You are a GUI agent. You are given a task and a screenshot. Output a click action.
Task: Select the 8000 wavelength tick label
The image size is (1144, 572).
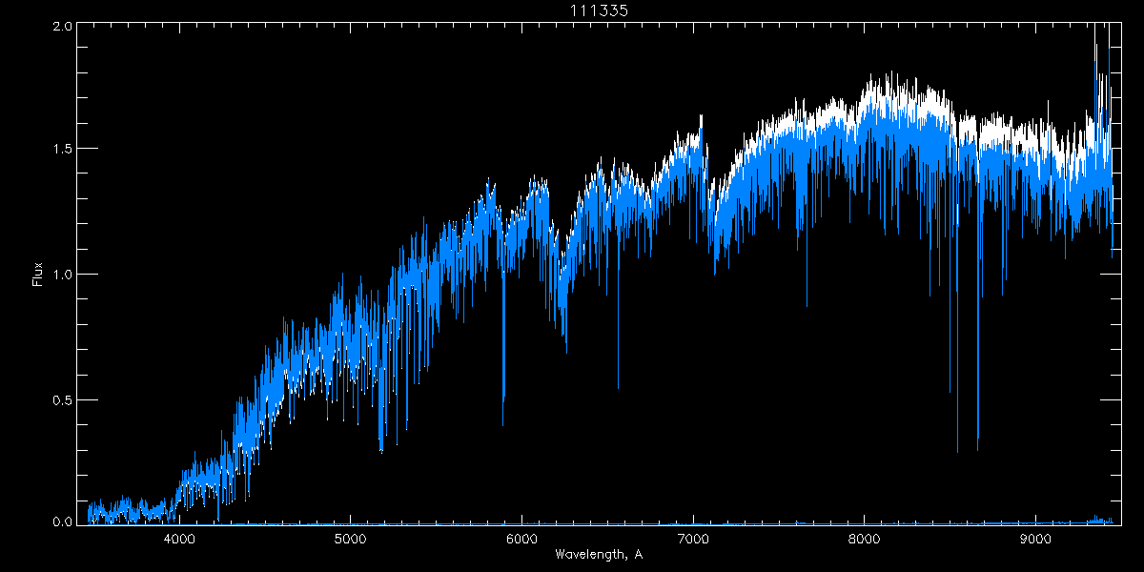pos(864,540)
